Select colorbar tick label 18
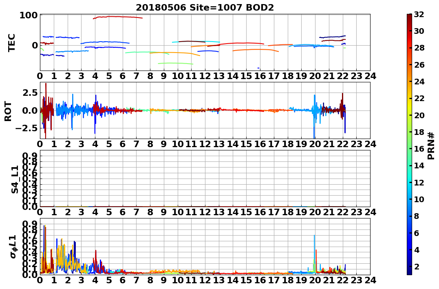This screenshot has width=439, height=289. click(419, 132)
